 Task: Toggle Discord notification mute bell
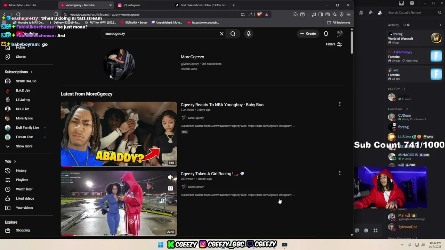tap(361, 12)
